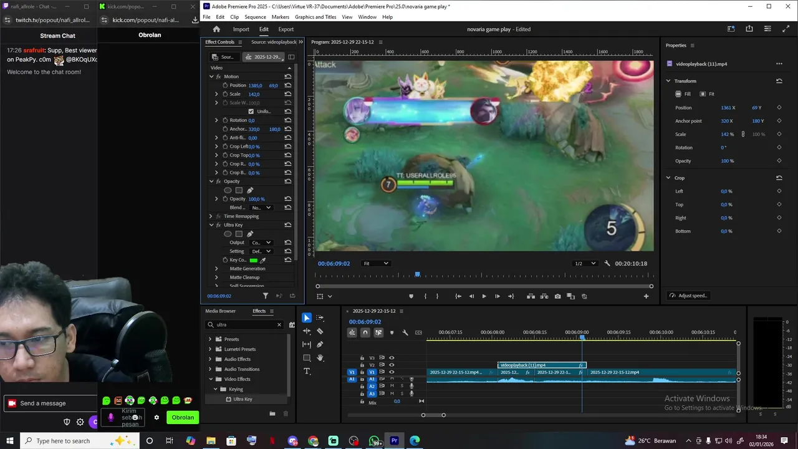Open the Ultra Key Output dropdown
The image size is (798, 449).
click(261, 243)
